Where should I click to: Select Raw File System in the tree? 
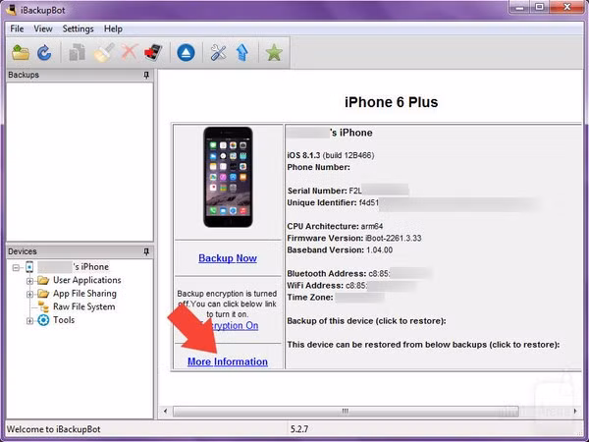[83, 306]
